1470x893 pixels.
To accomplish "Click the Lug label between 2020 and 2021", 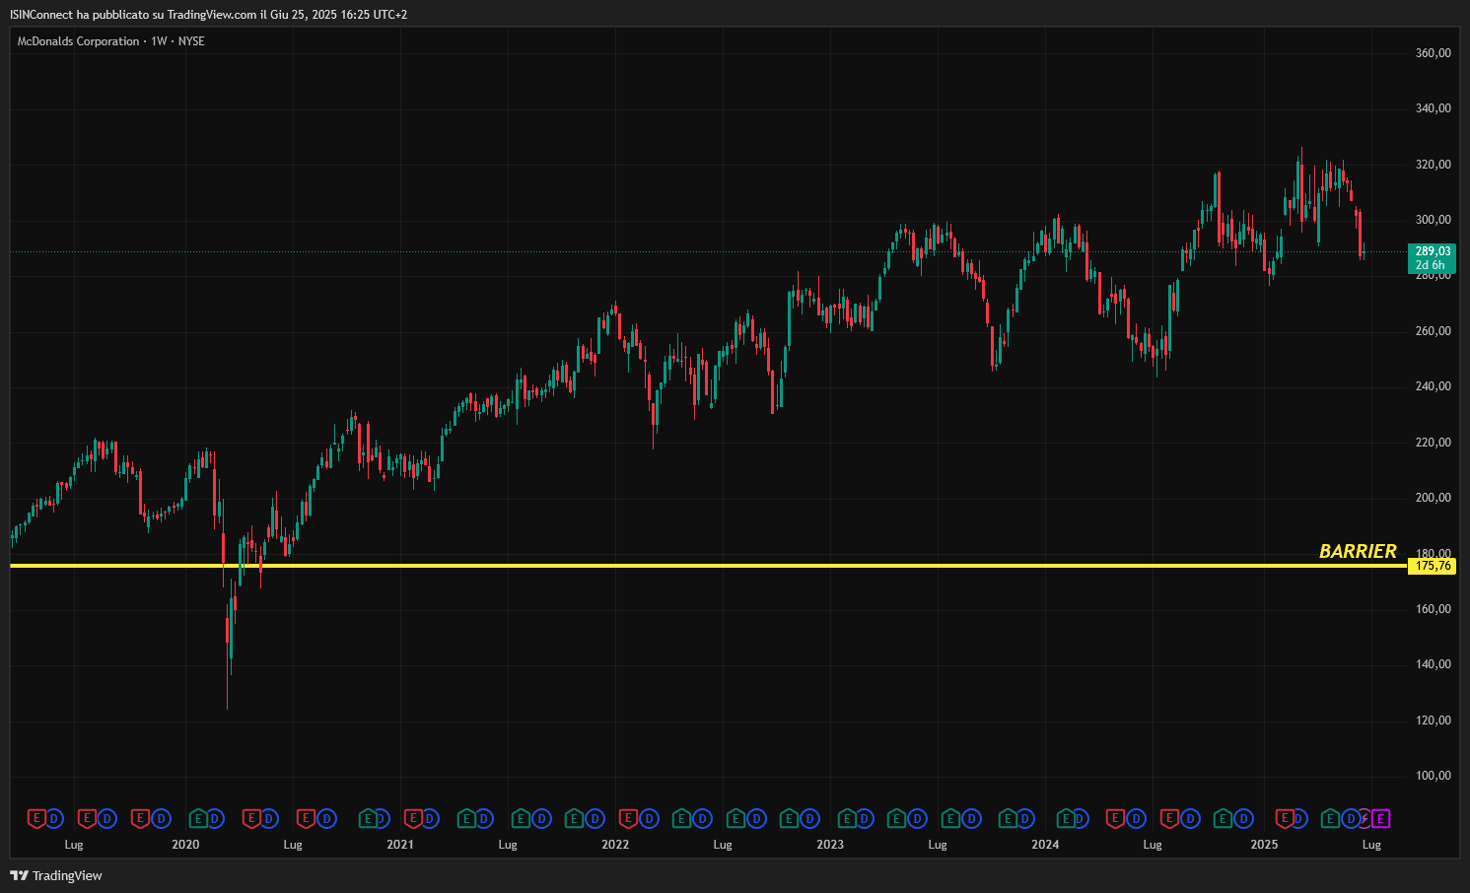I will [293, 845].
